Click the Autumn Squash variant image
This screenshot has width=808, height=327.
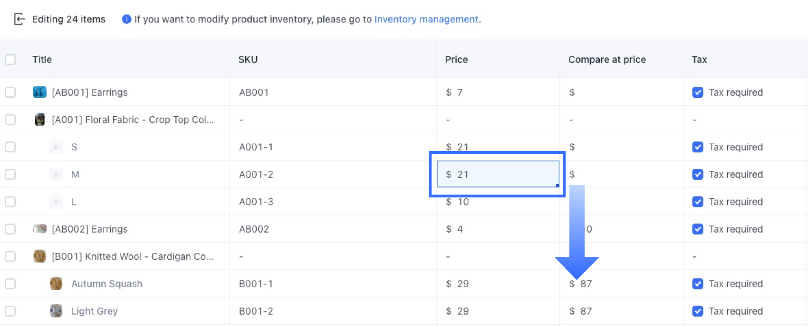(x=56, y=284)
